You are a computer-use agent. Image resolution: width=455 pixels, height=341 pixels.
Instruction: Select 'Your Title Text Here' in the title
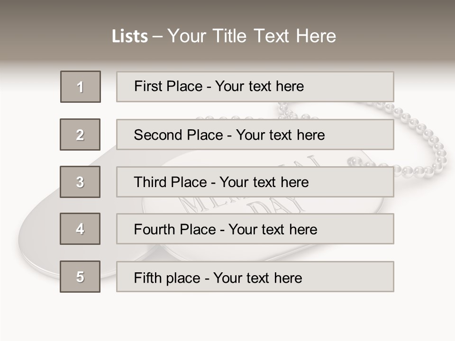[x=252, y=36]
